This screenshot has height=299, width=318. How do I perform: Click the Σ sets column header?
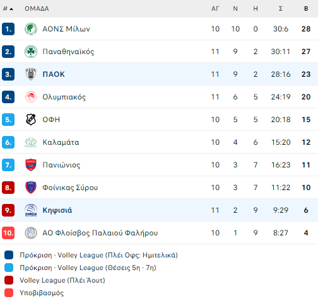tap(281, 9)
